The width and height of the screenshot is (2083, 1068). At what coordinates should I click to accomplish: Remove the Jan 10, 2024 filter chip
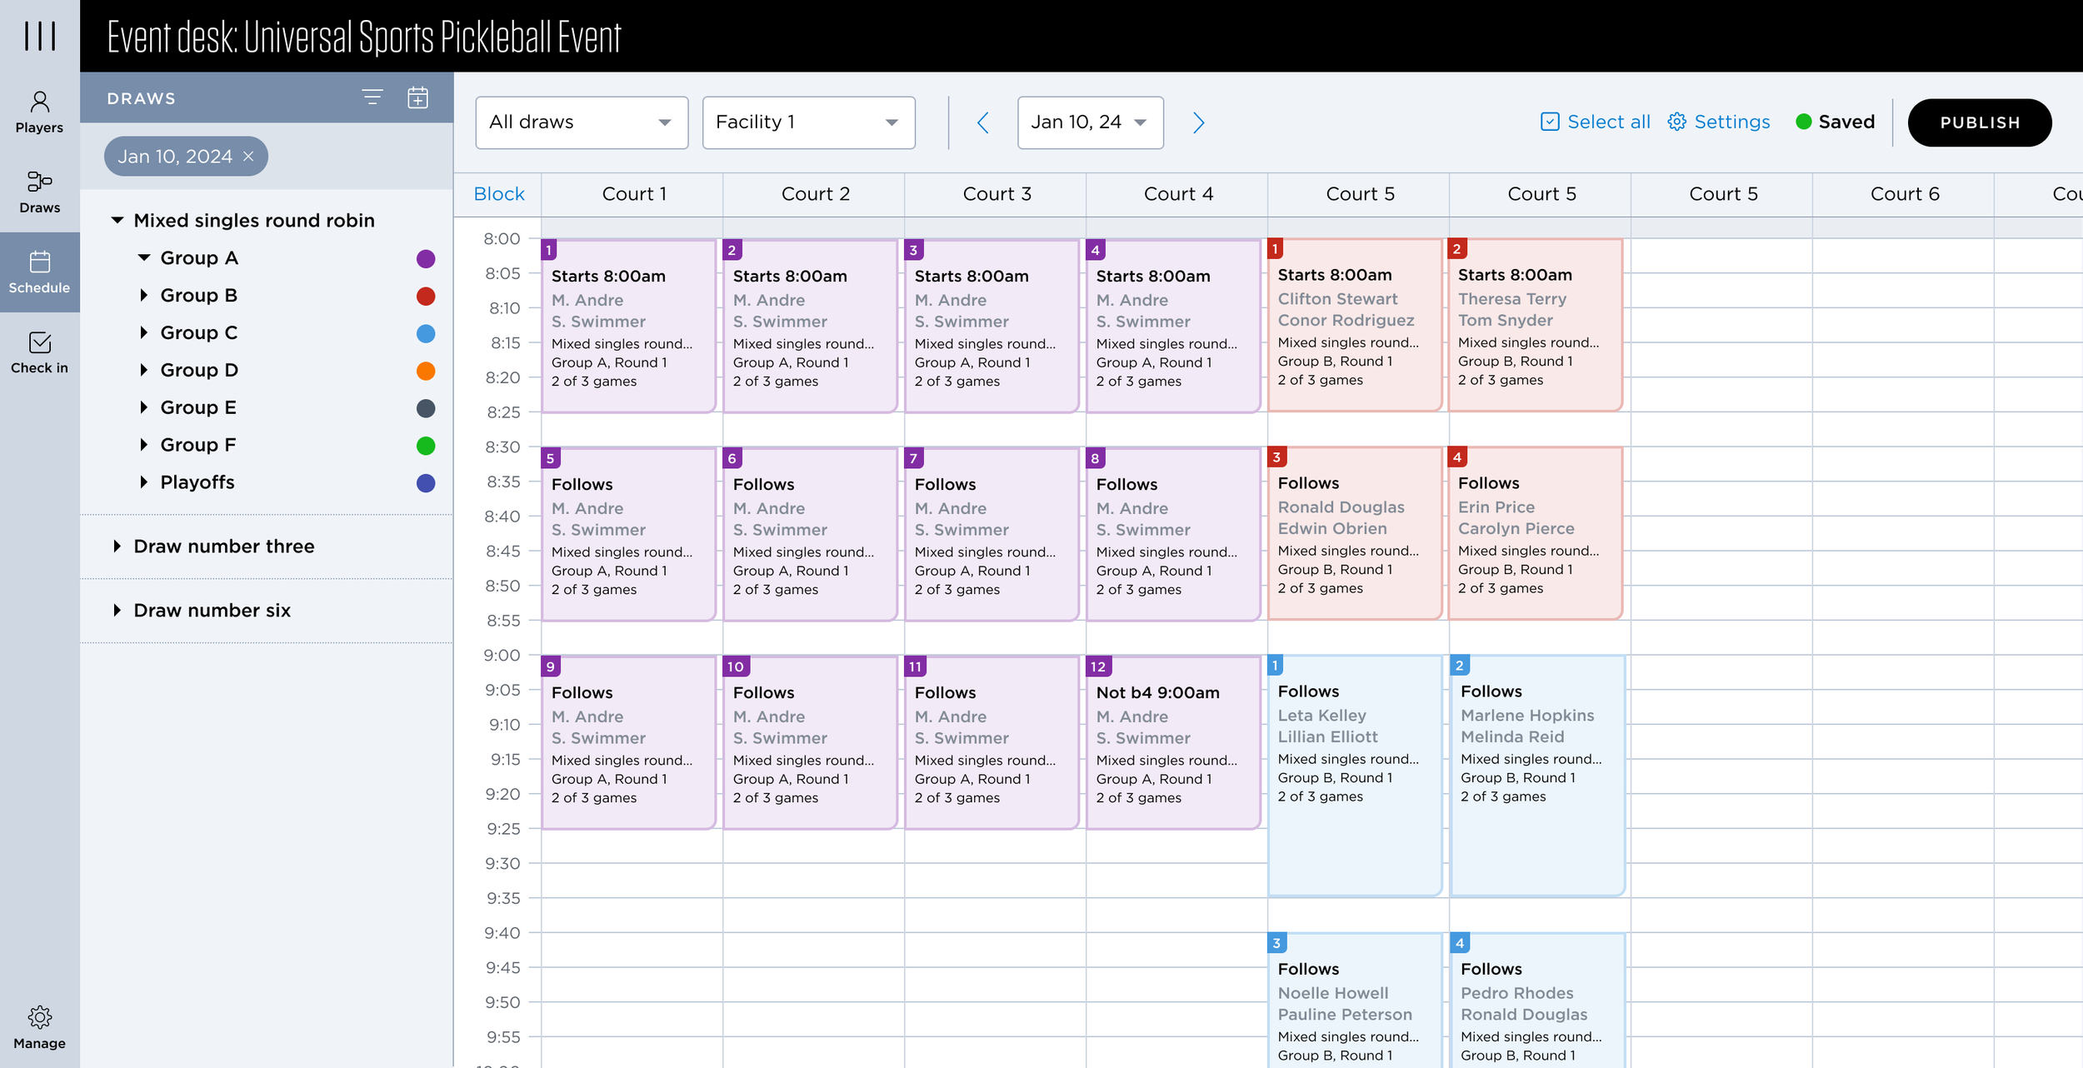(x=248, y=157)
